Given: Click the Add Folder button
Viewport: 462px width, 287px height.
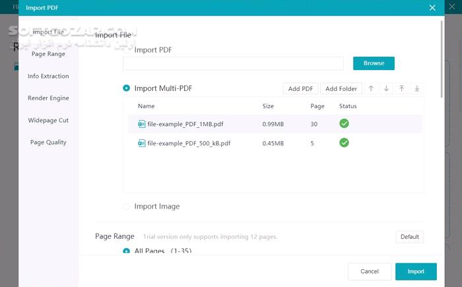Looking at the screenshot, I should click(x=341, y=89).
